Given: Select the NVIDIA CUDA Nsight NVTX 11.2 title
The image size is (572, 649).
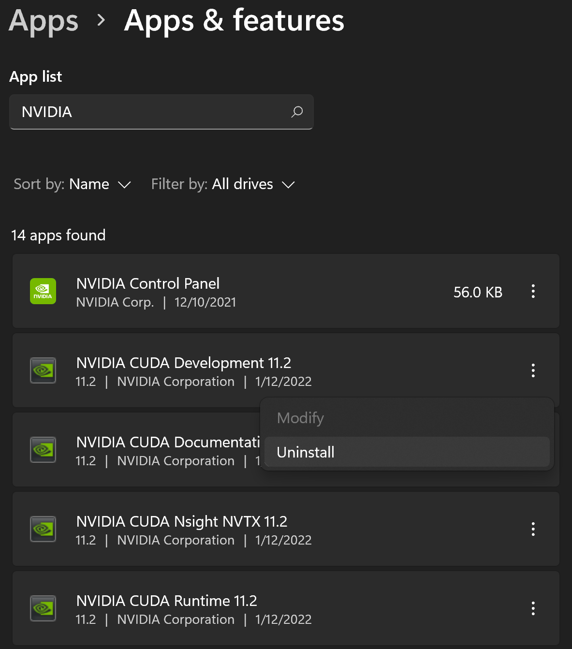Looking at the screenshot, I should pyautogui.click(x=182, y=521).
